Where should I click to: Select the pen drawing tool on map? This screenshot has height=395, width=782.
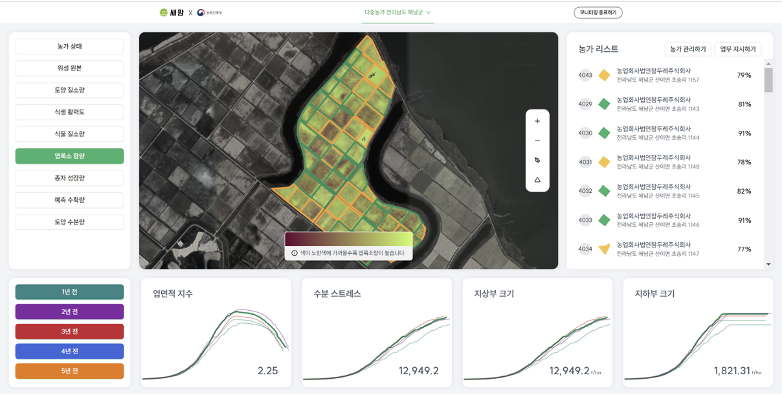[x=537, y=161]
